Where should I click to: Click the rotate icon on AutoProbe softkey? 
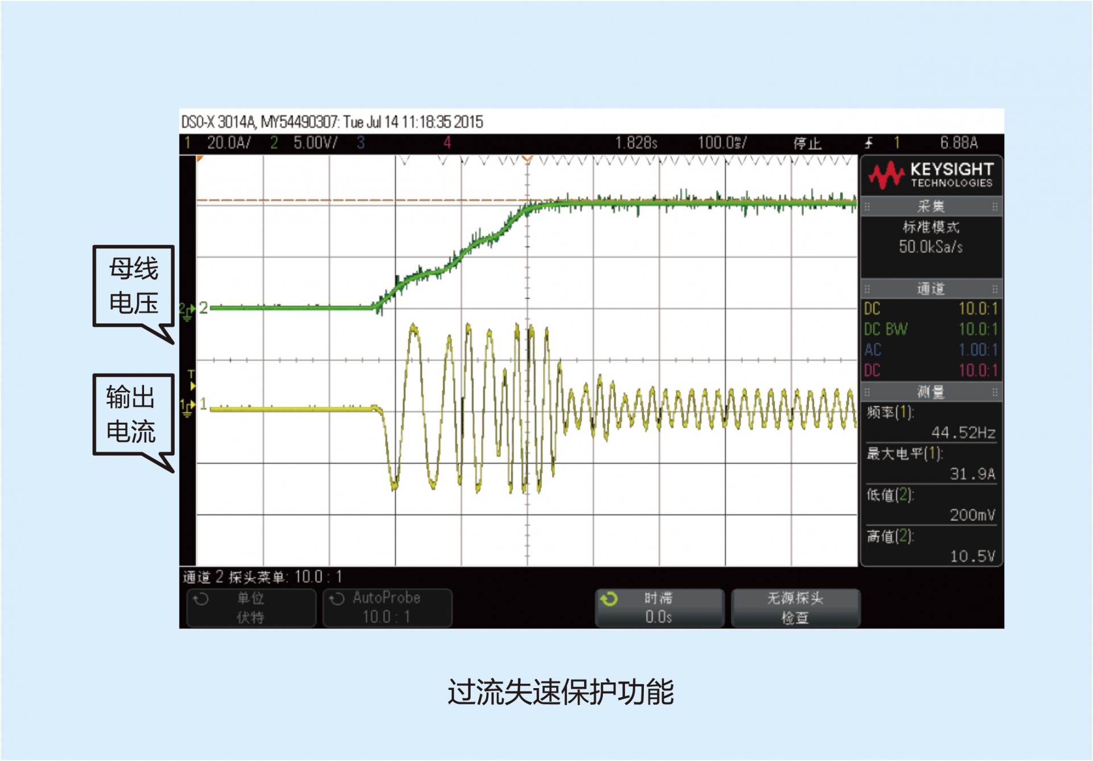point(337,599)
